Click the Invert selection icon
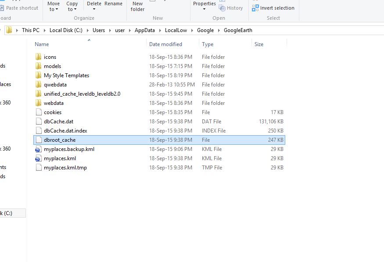Viewport: 384px width, 262px height. coord(255,8)
